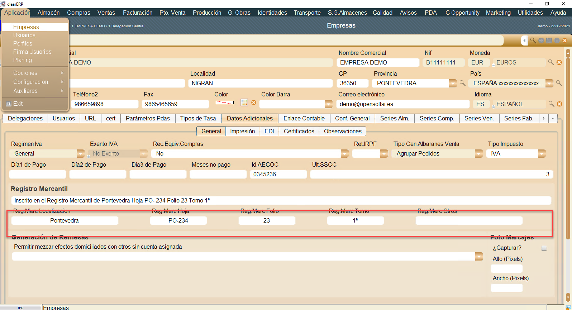The height and width of the screenshot is (310, 572).
Task: Open the color palette grid icon
Action: tap(244, 102)
